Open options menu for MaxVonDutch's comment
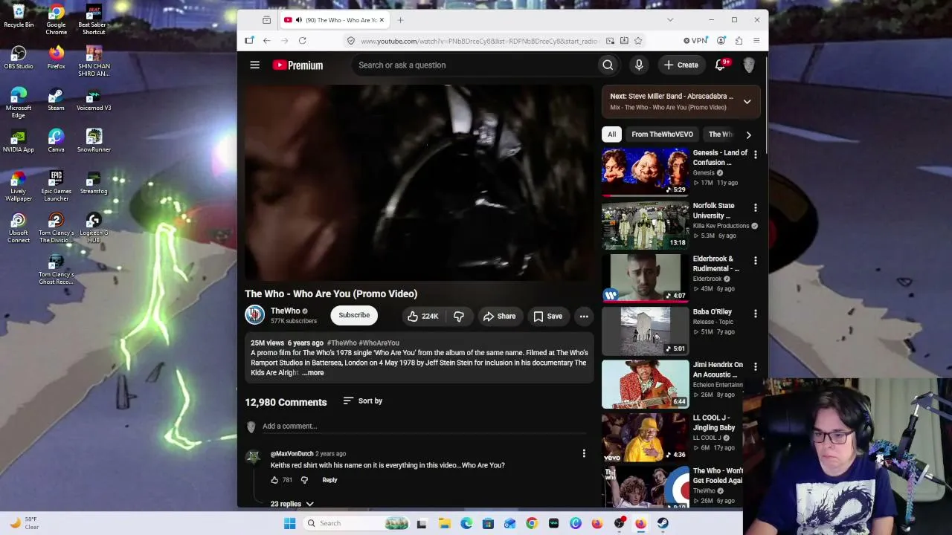 click(x=584, y=453)
